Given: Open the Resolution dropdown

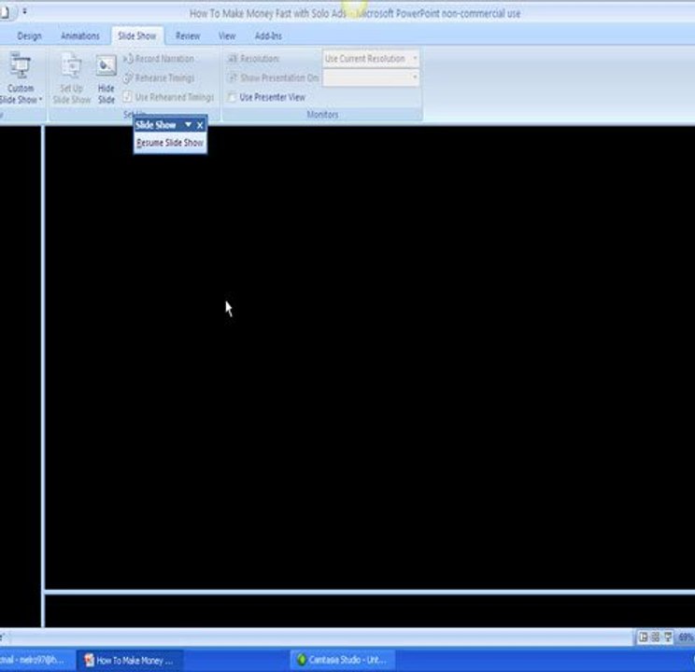Looking at the screenshot, I should tap(371, 59).
